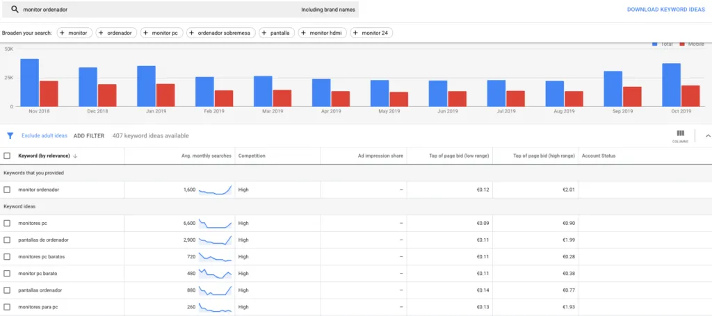
Task: Click the Sep 2019 red mobile bar
Action: (632, 97)
